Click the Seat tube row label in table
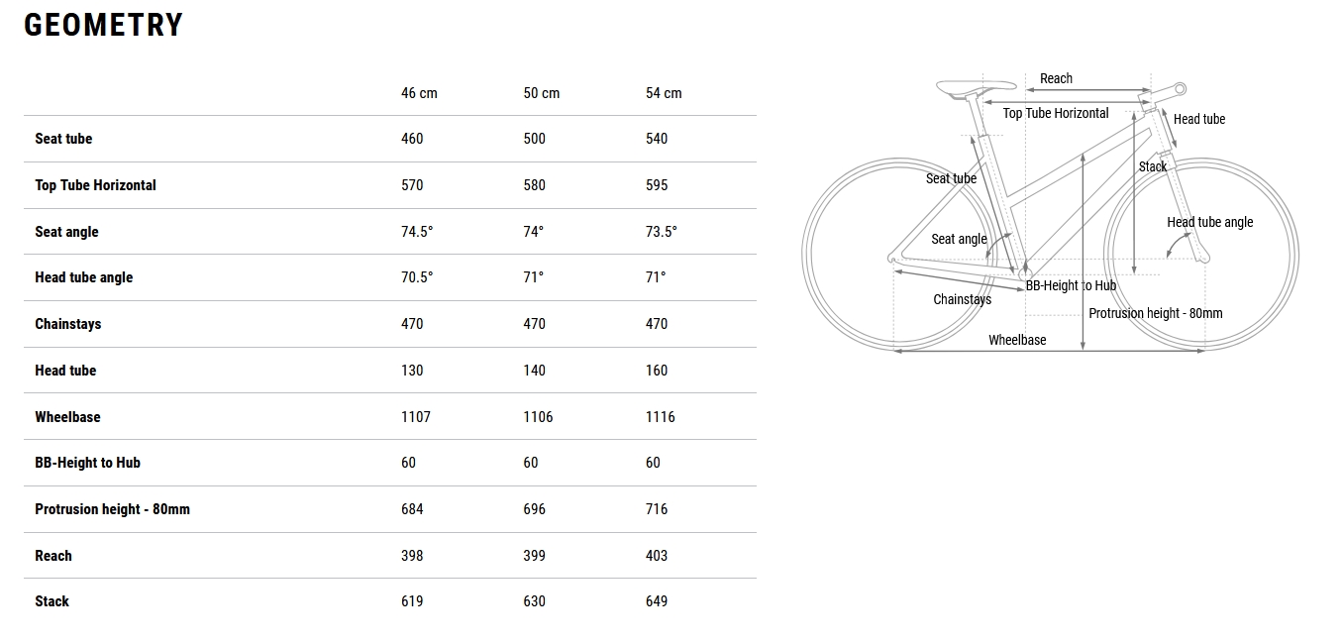The width and height of the screenshot is (1342, 644). 63,139
